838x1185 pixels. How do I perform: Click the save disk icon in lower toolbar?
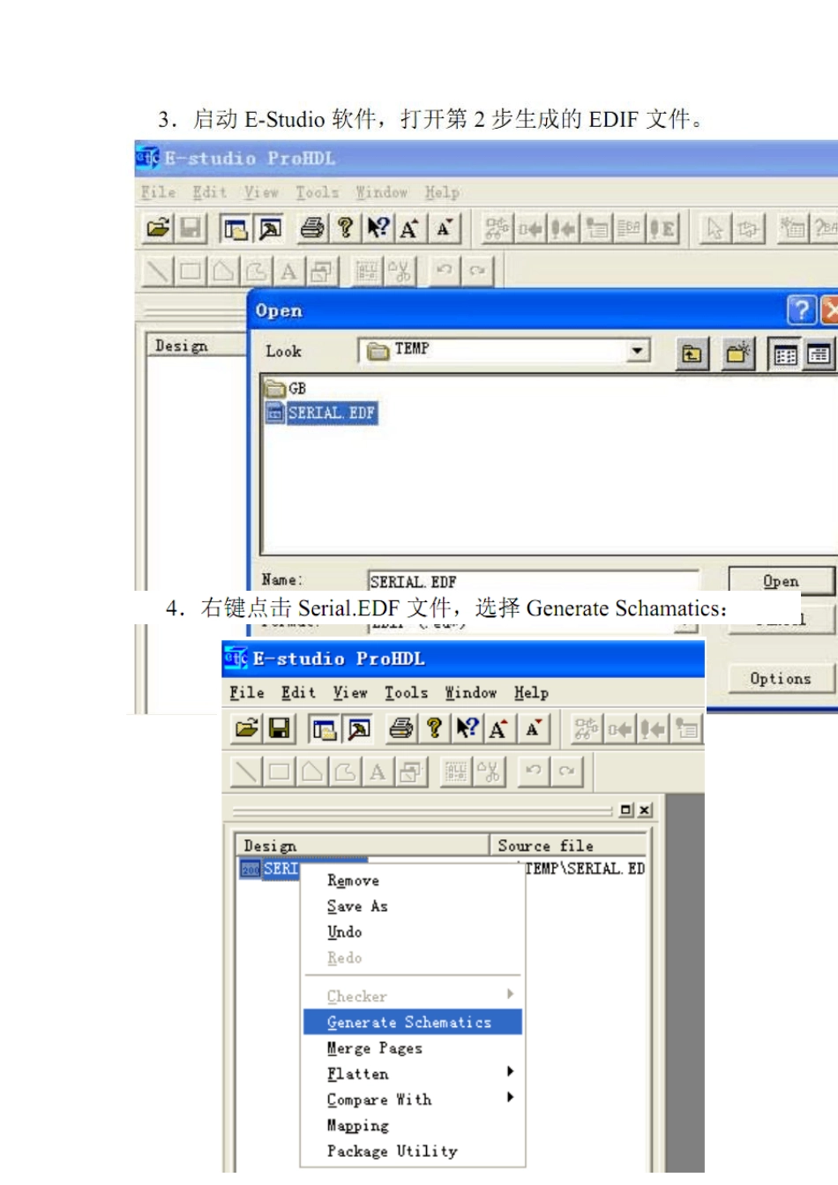pyautogui.click(x=280, y=728)
